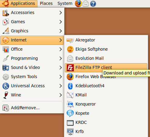Expand the Graphics submenu arrow
The image size is (150, 137).
pyautogui.click(x=61, y=31)
